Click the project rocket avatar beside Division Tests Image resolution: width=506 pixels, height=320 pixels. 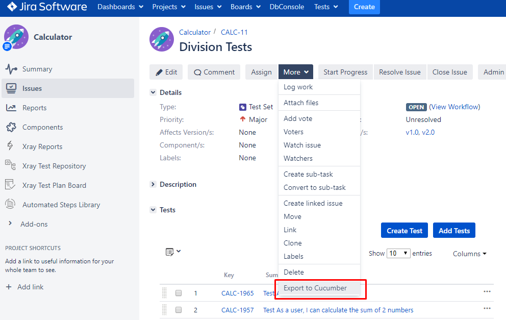click(162, 39)
